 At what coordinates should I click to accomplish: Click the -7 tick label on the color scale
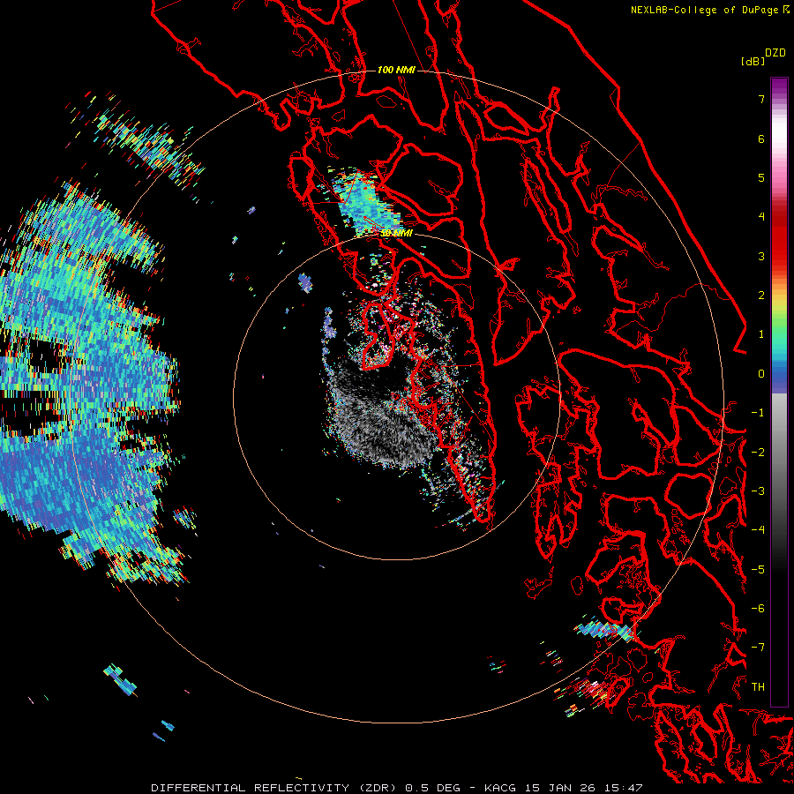coord(758,648)
